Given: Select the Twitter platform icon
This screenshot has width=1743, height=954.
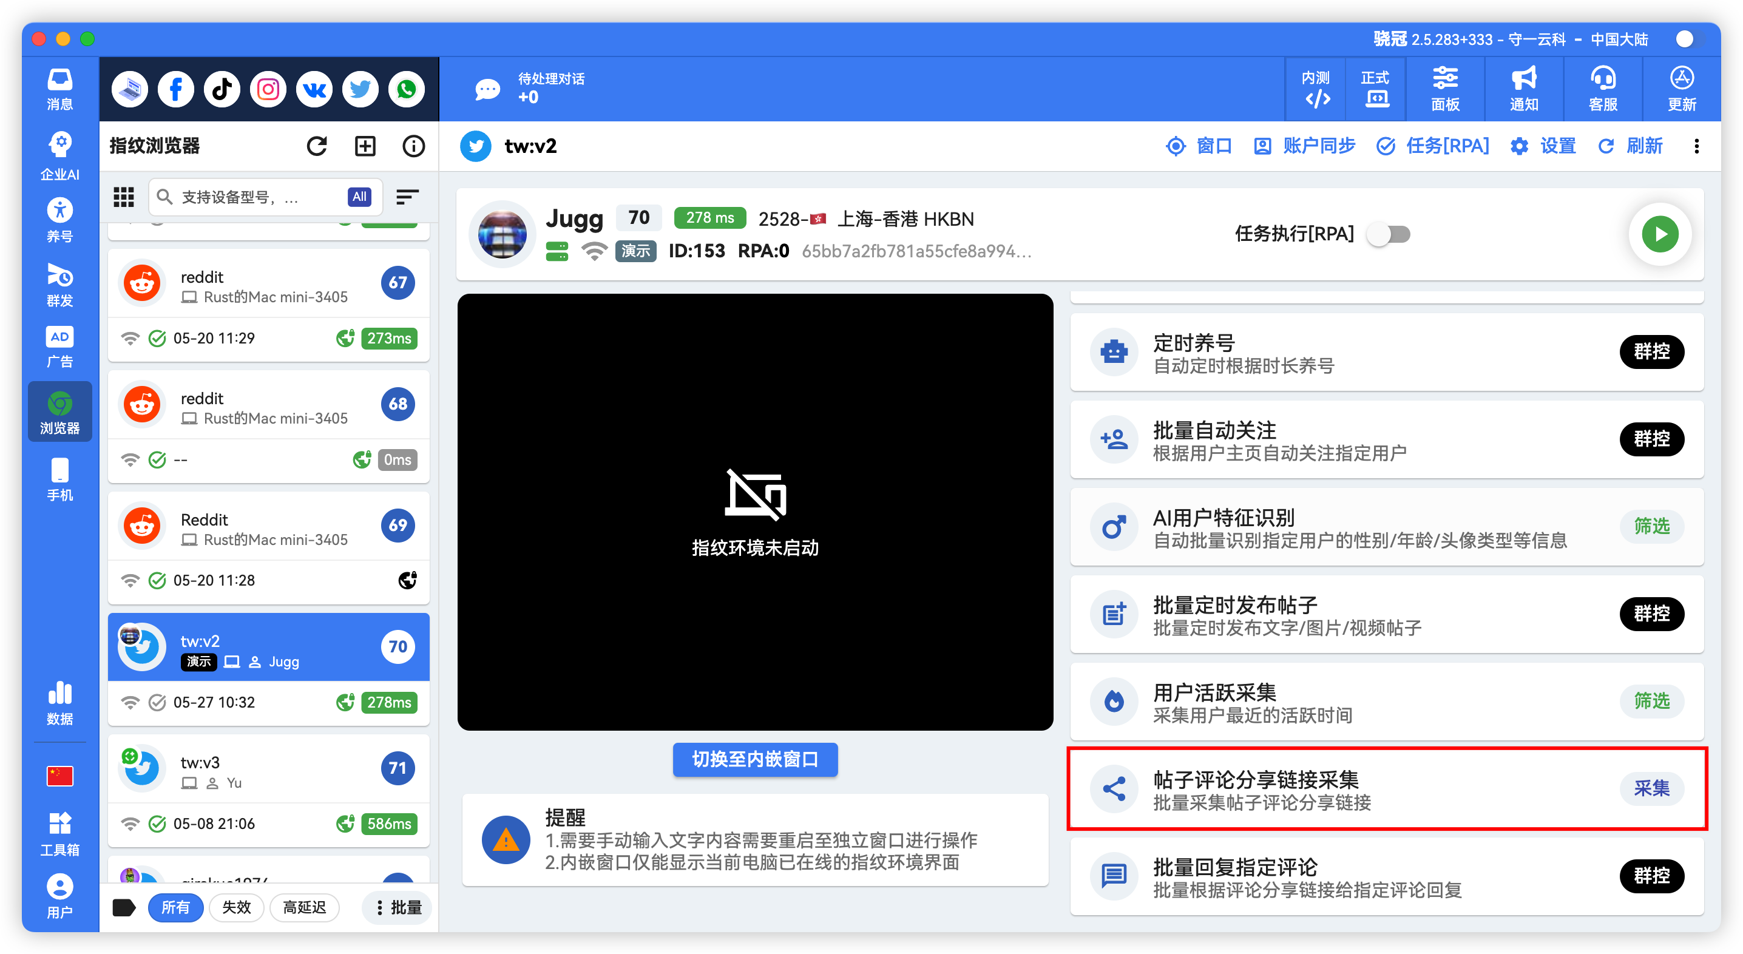Looking at the screenshot, I should (360, 89).
